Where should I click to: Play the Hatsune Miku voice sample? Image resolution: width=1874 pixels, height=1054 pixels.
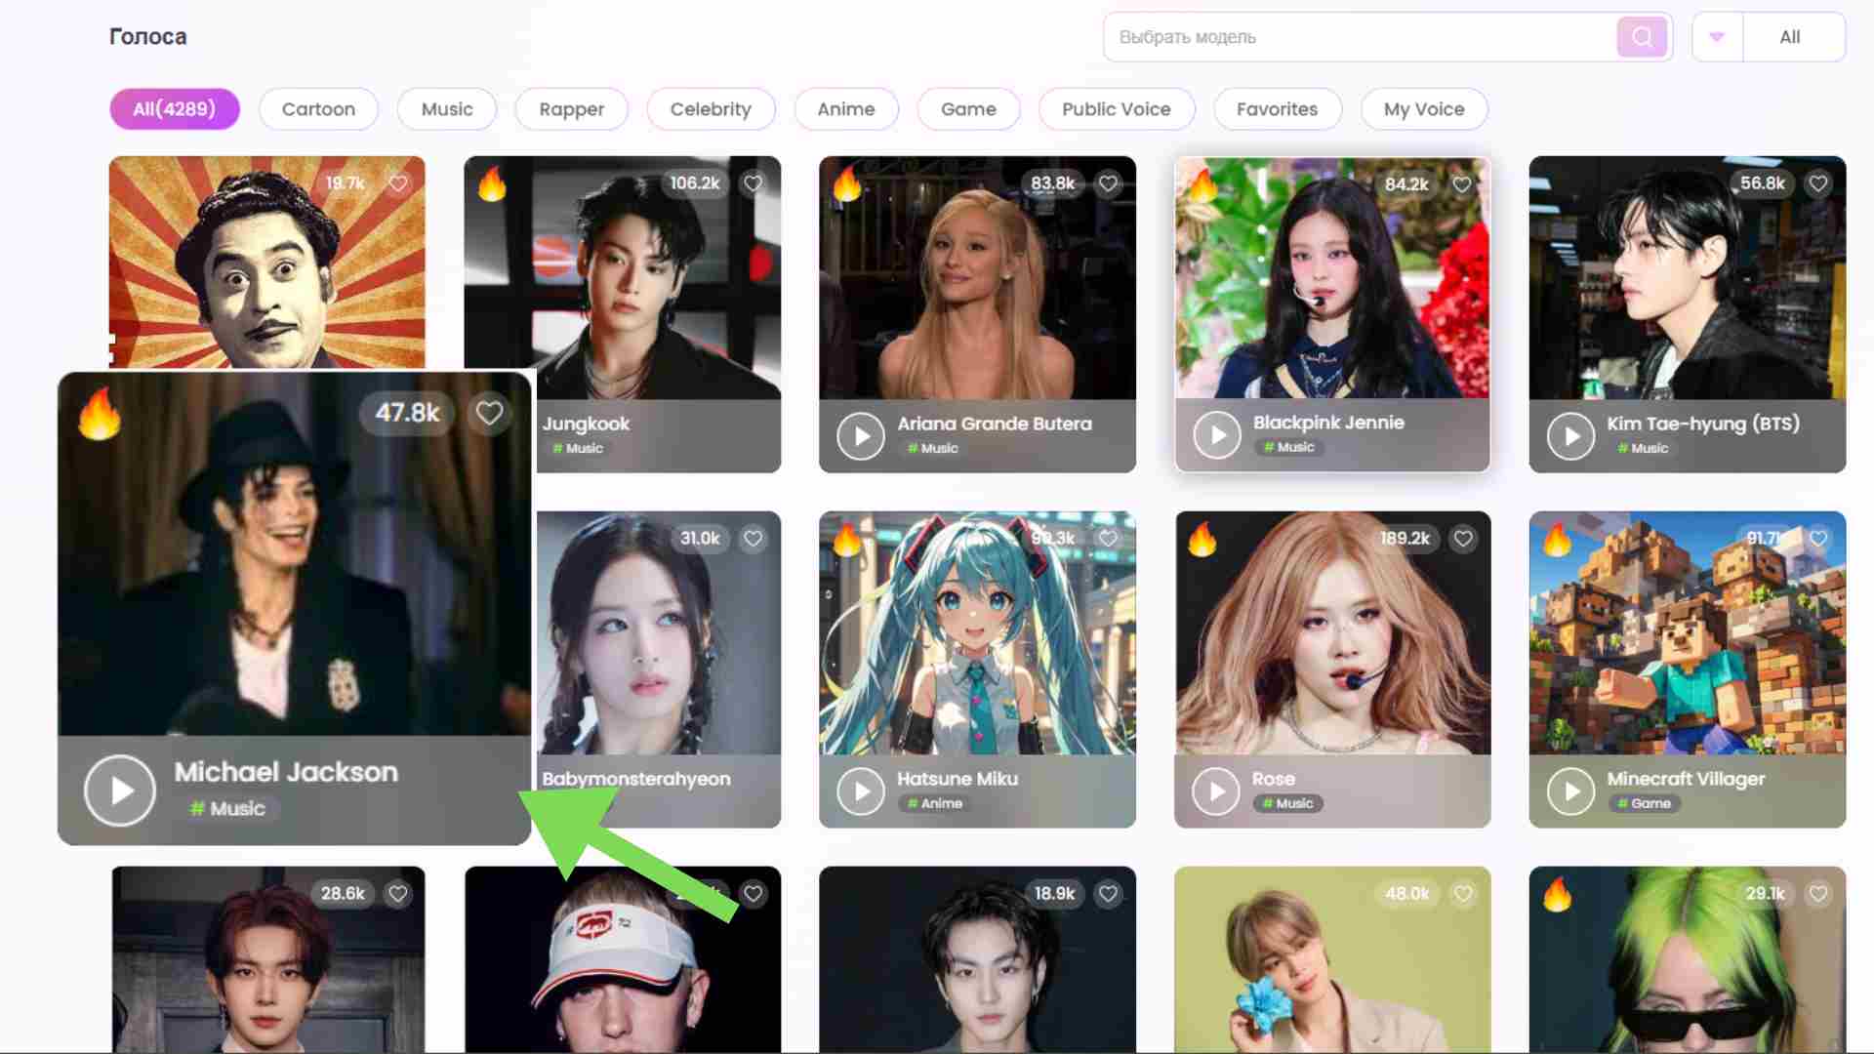click(x=861, y=791)
